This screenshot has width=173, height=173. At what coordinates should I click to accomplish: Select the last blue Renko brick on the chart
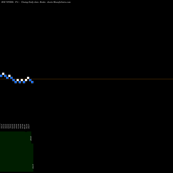32,82
